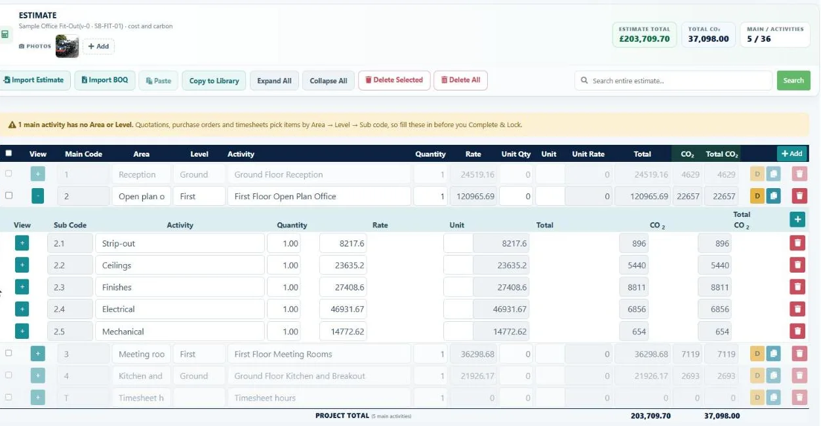The height and width of the screenshot is (426, 821).
Task: Expand sub activity 2.2 Ceilings
Action: coord(22,265)
